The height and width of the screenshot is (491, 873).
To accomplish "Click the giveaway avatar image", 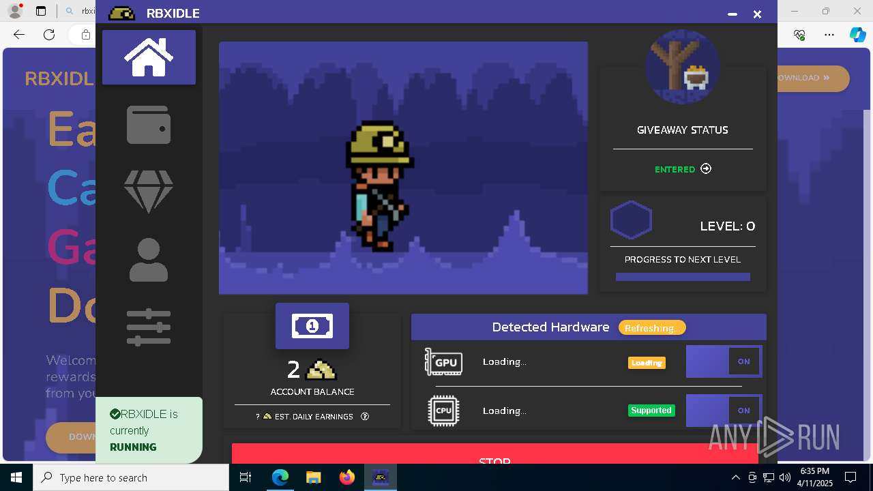I will click(x=682, y=67).
